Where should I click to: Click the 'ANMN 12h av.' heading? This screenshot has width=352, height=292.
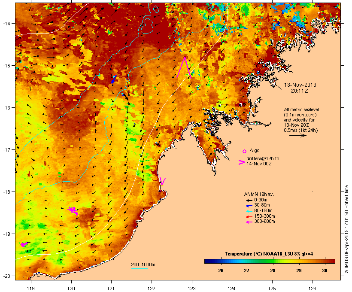tap(259, 194)
